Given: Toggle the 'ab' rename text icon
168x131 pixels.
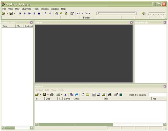Looking at the screenshot, I should point(94,95).
